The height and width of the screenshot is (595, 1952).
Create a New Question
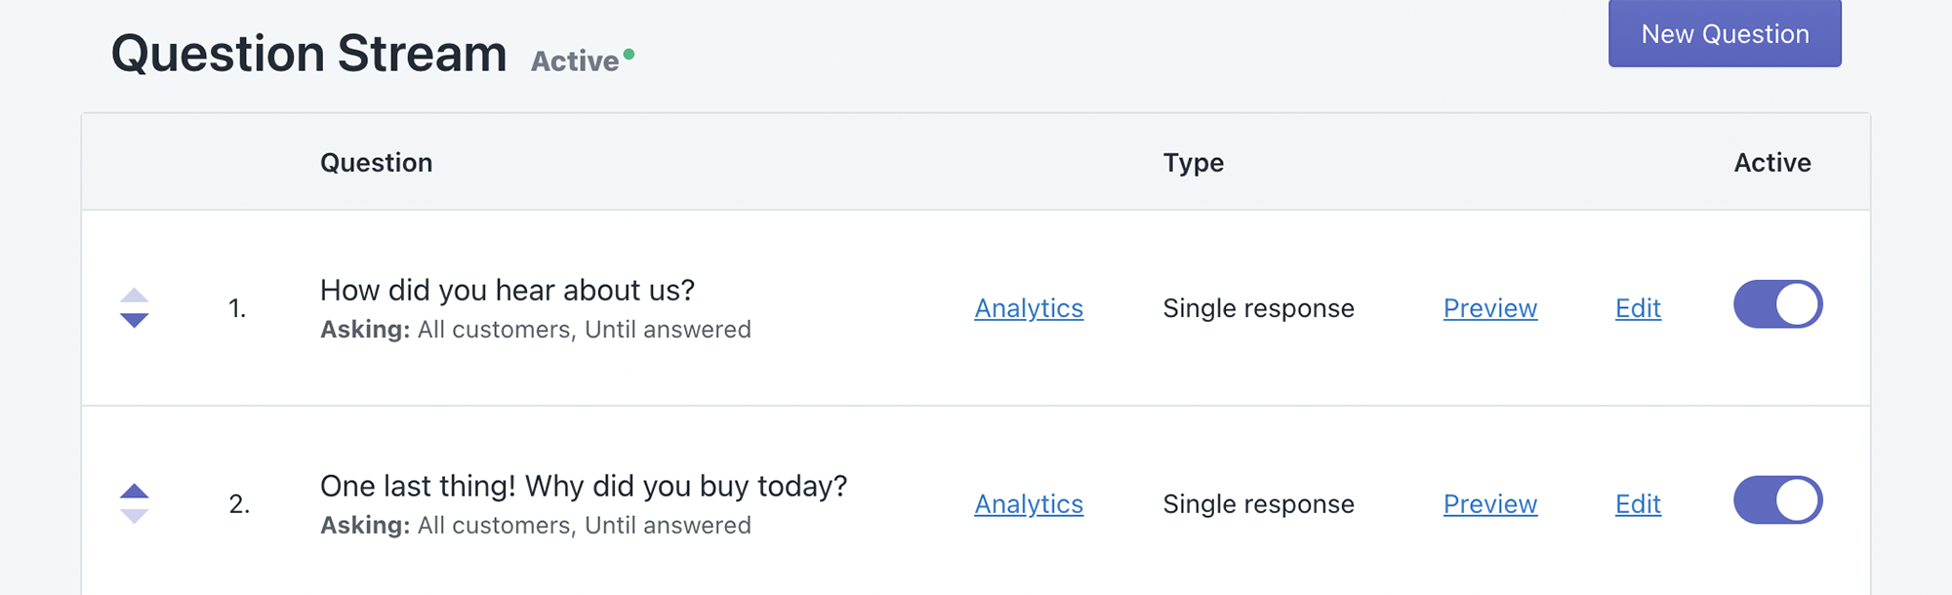(x=1725, y=34)
